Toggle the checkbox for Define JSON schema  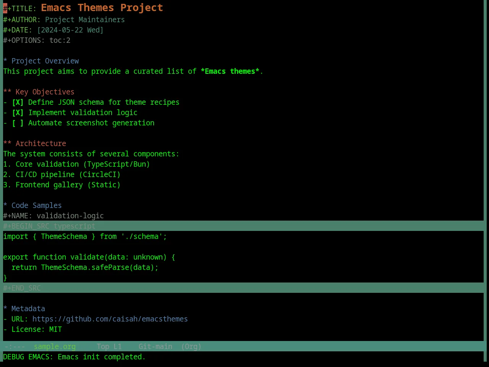pyautogui.click(x=18, y=102)
